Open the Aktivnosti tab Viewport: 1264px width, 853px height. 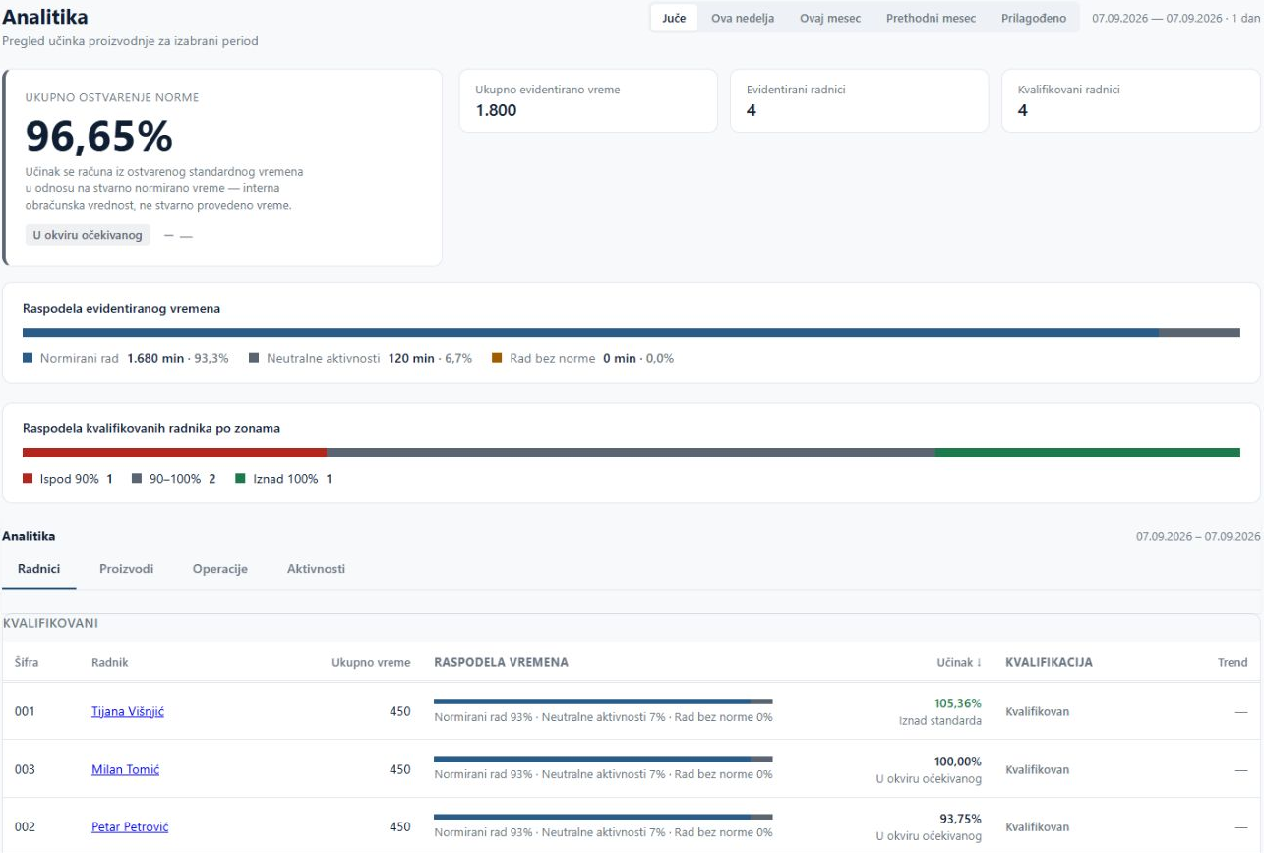[316, 569]
